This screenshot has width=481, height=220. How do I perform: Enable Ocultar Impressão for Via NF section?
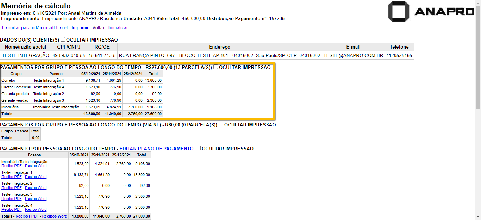[x=221, y=124]
